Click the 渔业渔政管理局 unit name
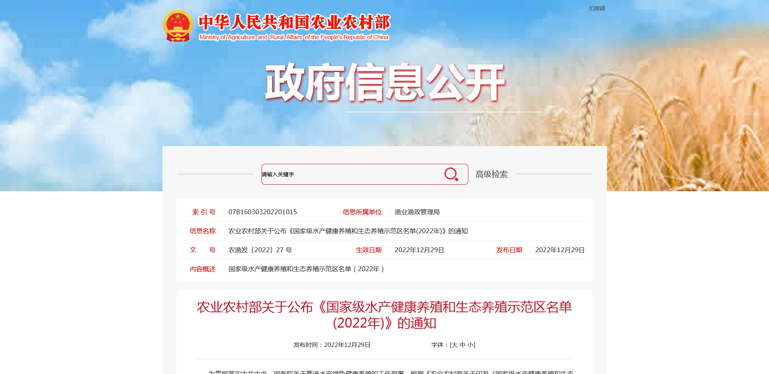This screenshot has height=374, width=769. (x=417, y=212)
